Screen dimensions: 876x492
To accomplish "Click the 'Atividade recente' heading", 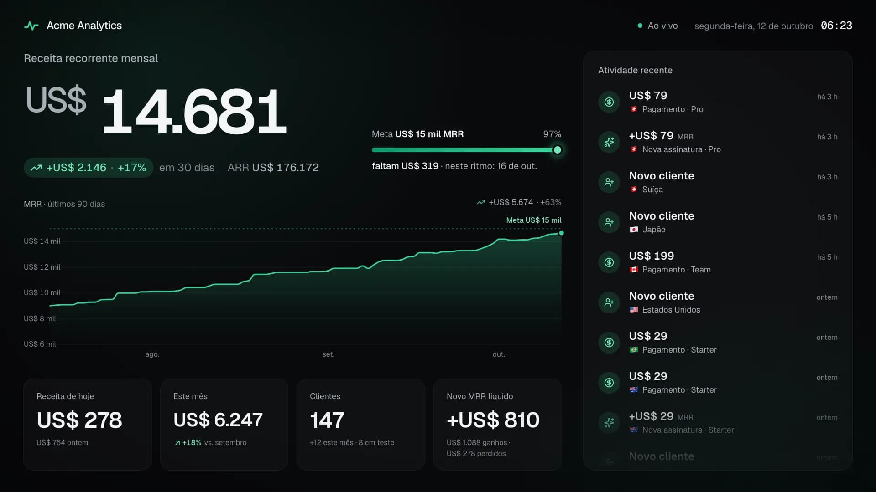I will point(635,70).
